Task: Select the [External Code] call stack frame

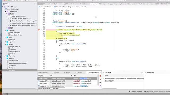Action: coord(109,81)
